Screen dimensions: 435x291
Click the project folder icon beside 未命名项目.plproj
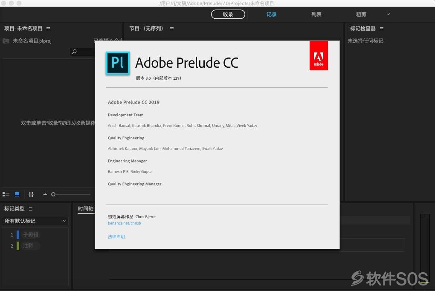coord(6,41)
